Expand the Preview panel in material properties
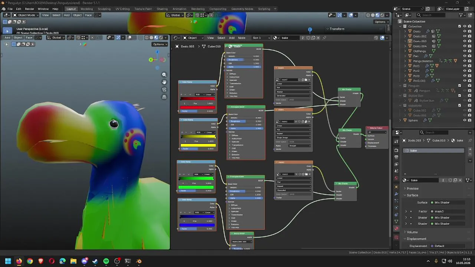The height and width of the screenshot is (267, 475). tap(412, 188)
